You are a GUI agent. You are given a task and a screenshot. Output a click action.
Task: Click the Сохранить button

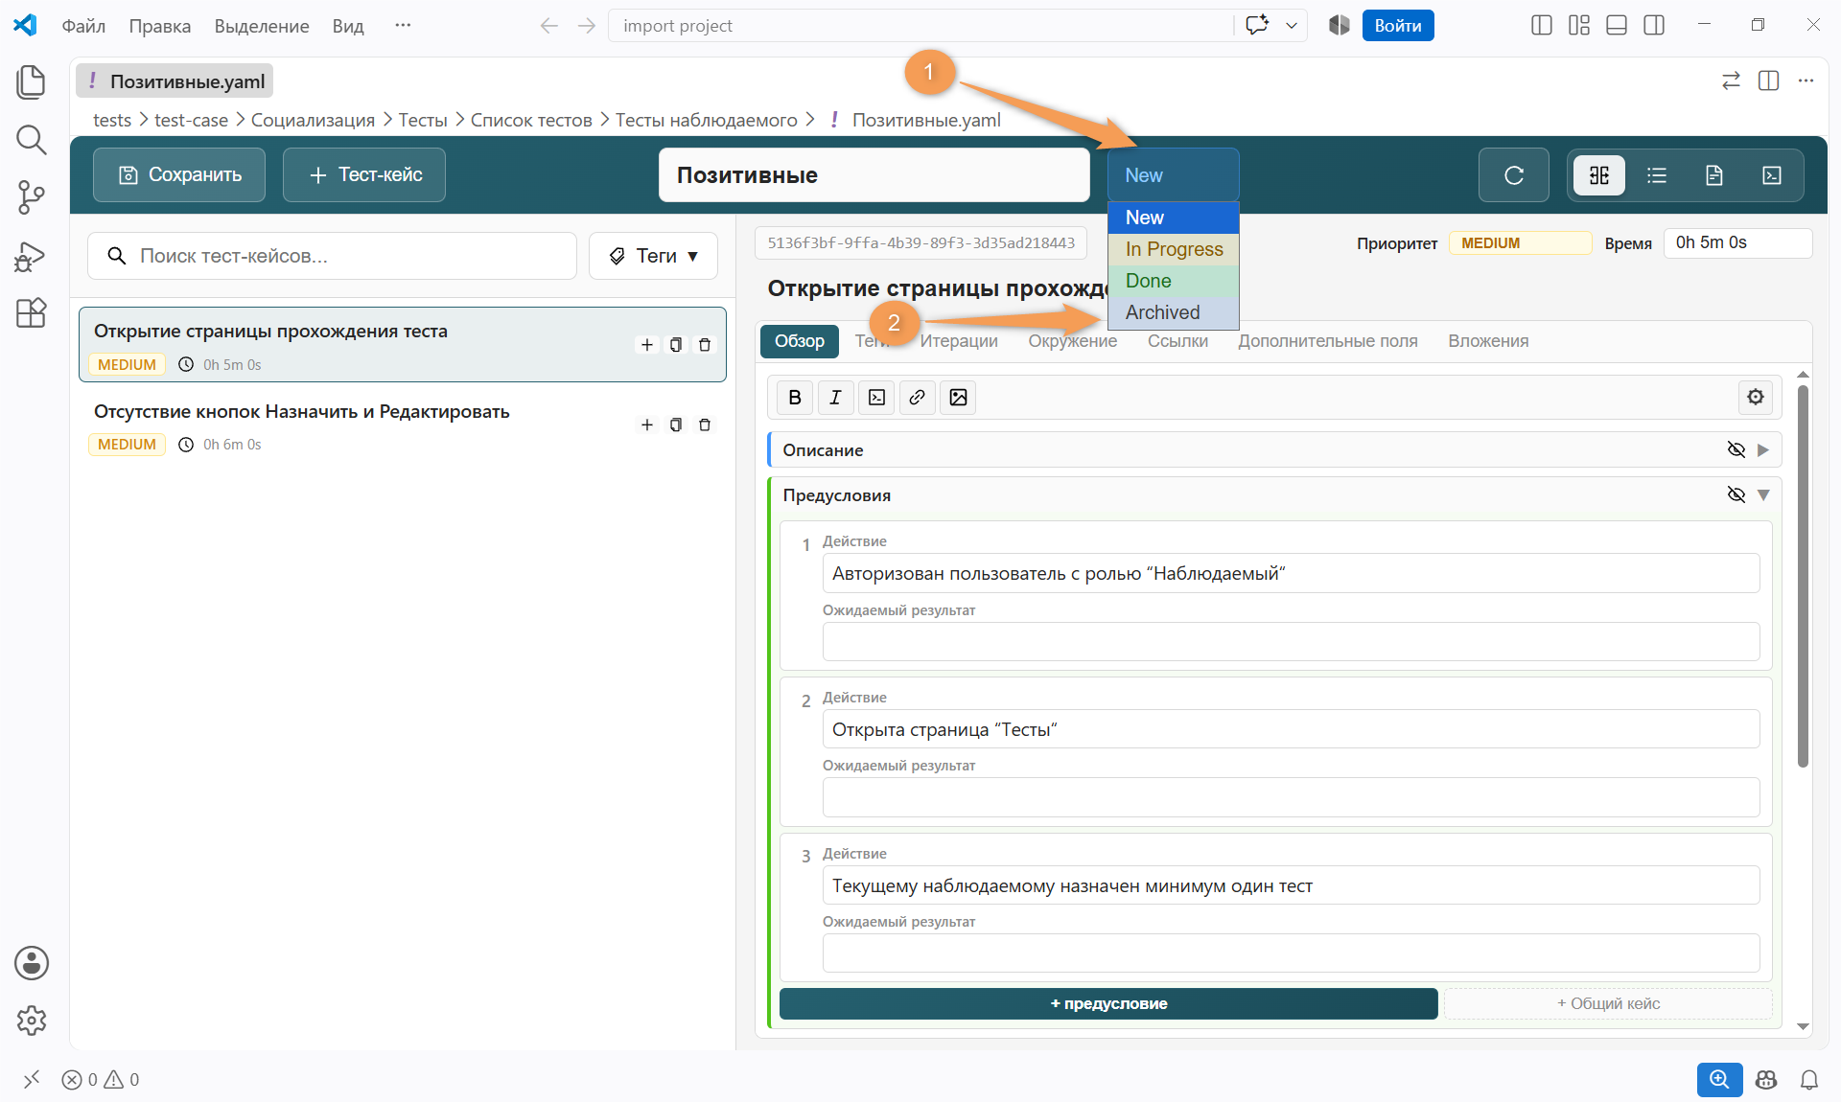179,175
